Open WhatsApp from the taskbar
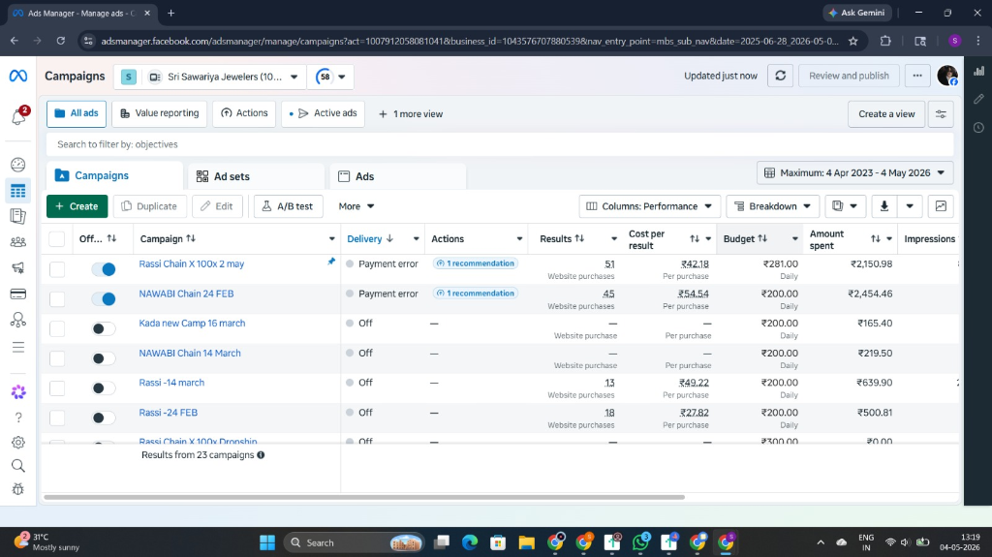Image resolution: width=992 pixels, height=557 pixels. pos(641,542)
